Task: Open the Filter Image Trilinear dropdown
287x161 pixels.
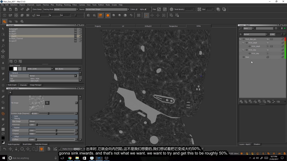Action: pos(53,121)
